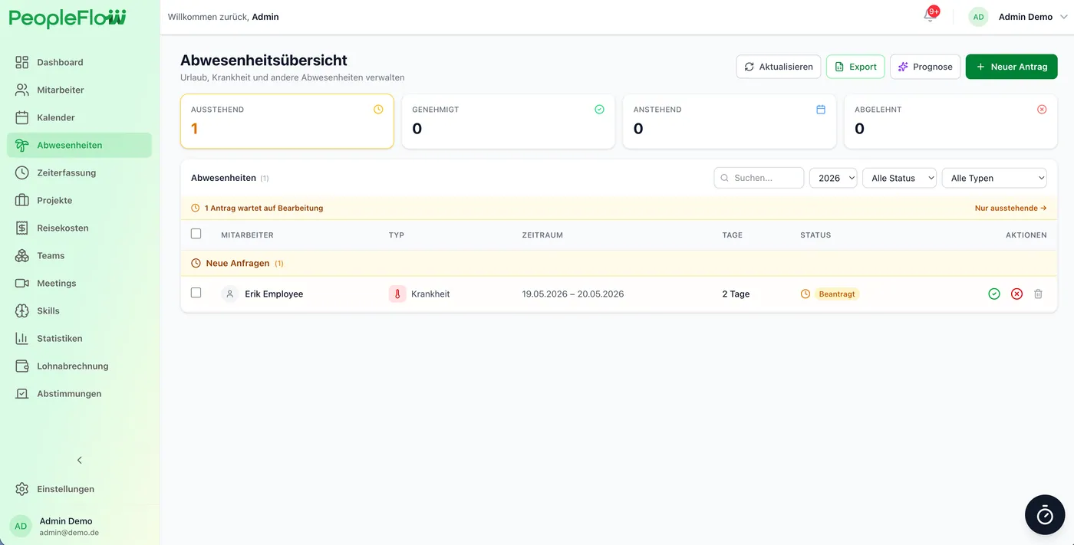This screenshot has width=1074, height=545.
Task: Click into the Suchen search field
Action: [759, 178]
